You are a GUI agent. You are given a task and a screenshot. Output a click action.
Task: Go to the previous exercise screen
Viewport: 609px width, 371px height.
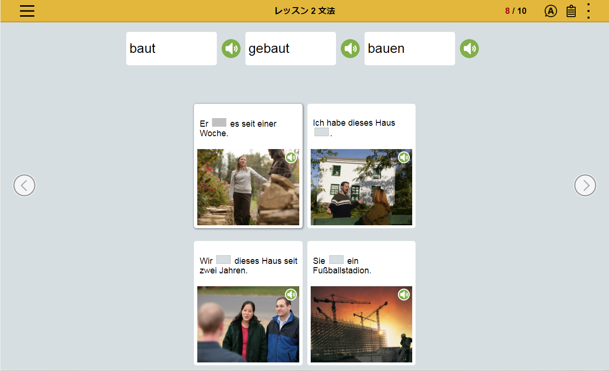pos(24,185)
